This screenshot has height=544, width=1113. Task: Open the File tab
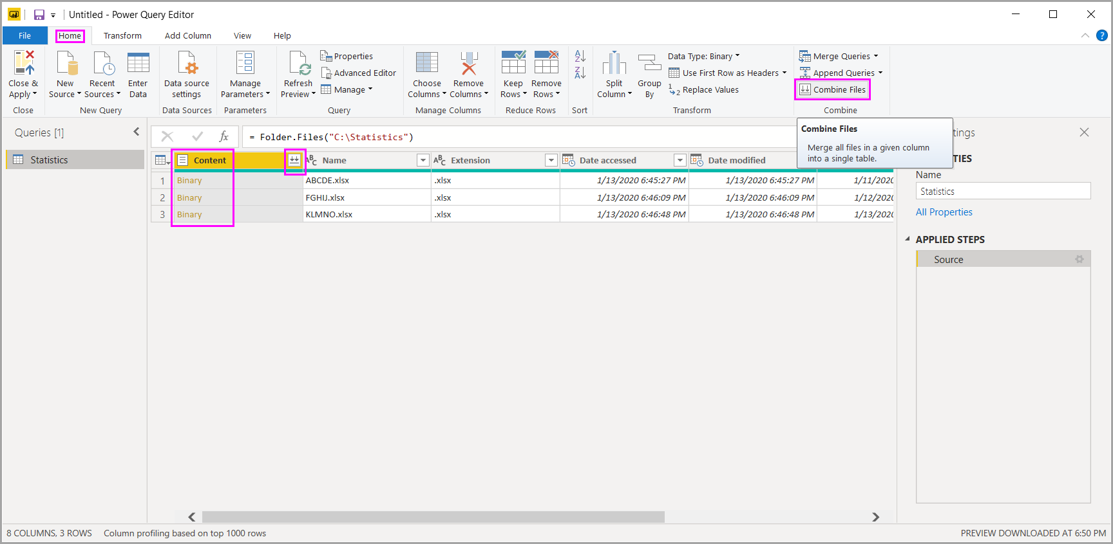pyautogui.click(x=25, y=35)
